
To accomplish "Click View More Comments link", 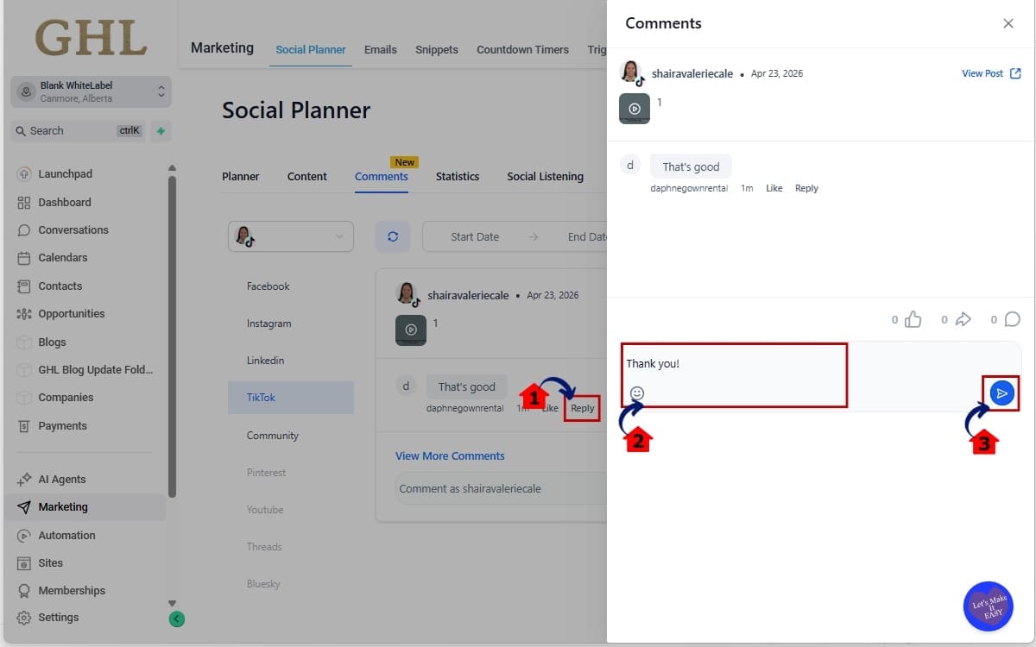I will point(450,456).
